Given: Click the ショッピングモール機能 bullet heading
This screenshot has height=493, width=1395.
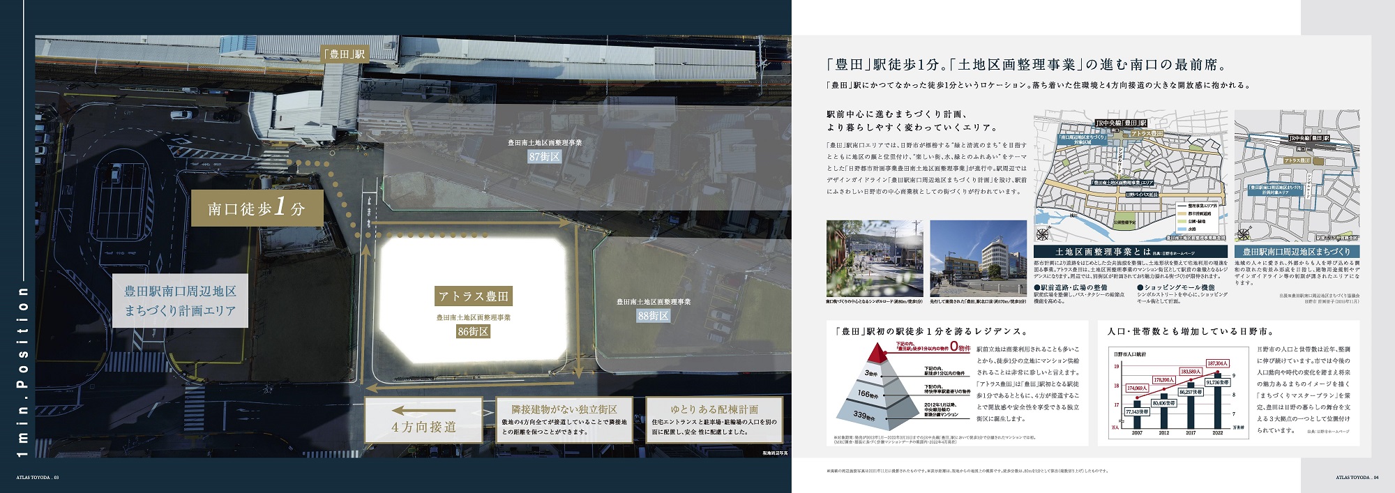Looking at the screenshot, I should 1176,287.
